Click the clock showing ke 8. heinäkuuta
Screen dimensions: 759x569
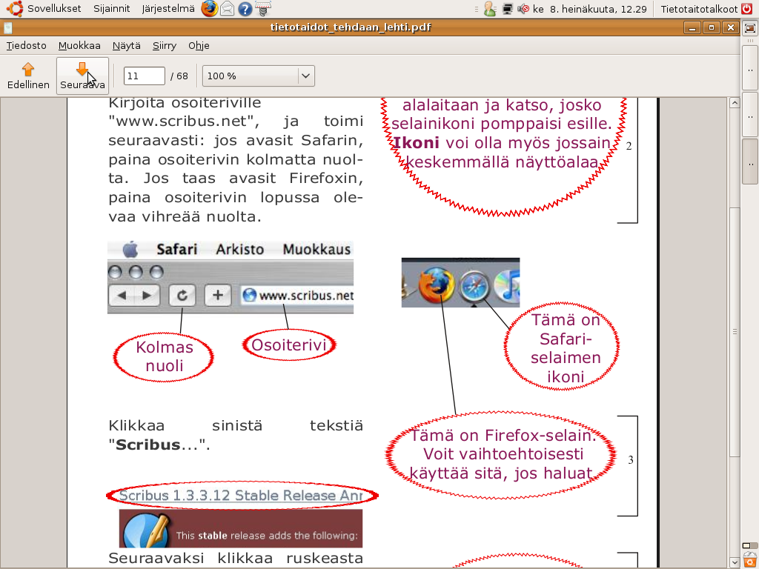click(589, 9)
